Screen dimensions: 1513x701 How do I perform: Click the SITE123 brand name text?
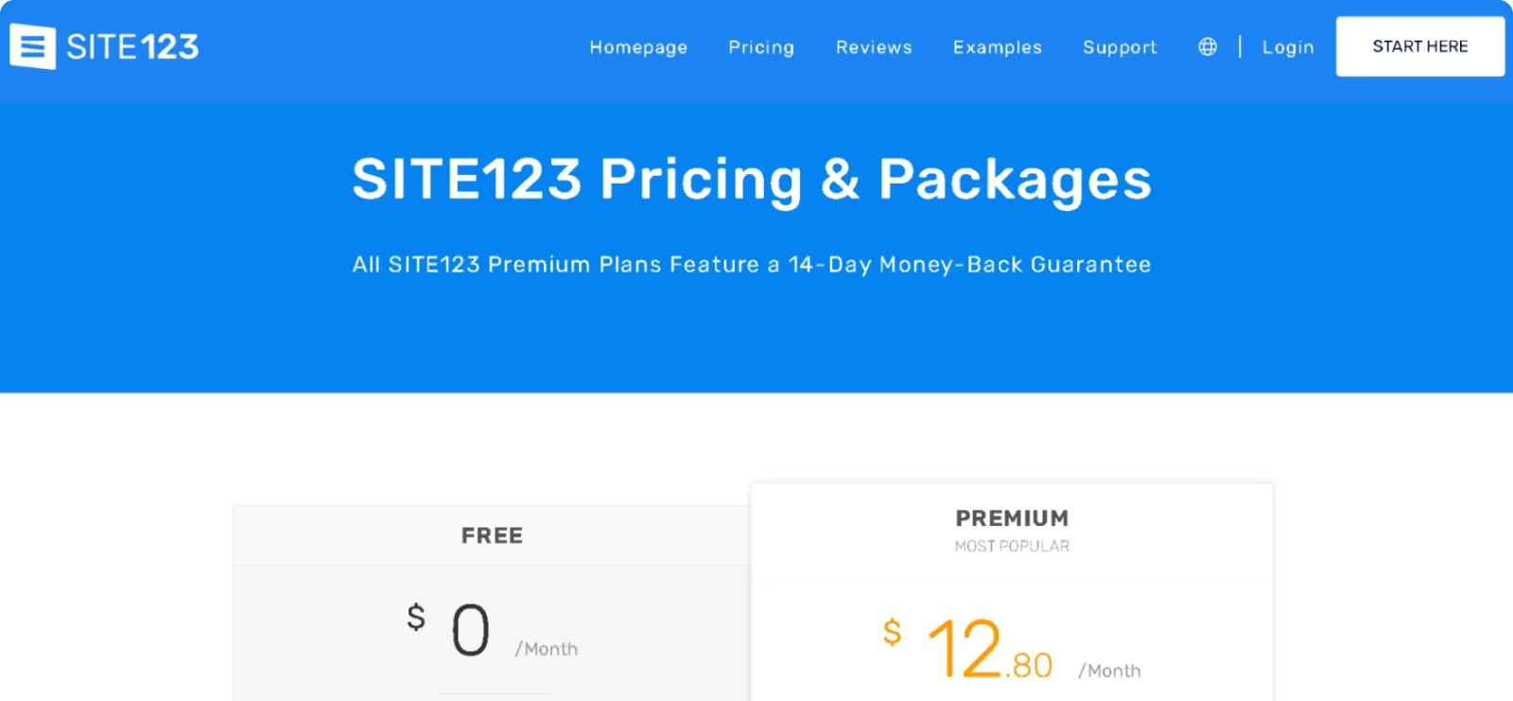(x=132, y=46)
